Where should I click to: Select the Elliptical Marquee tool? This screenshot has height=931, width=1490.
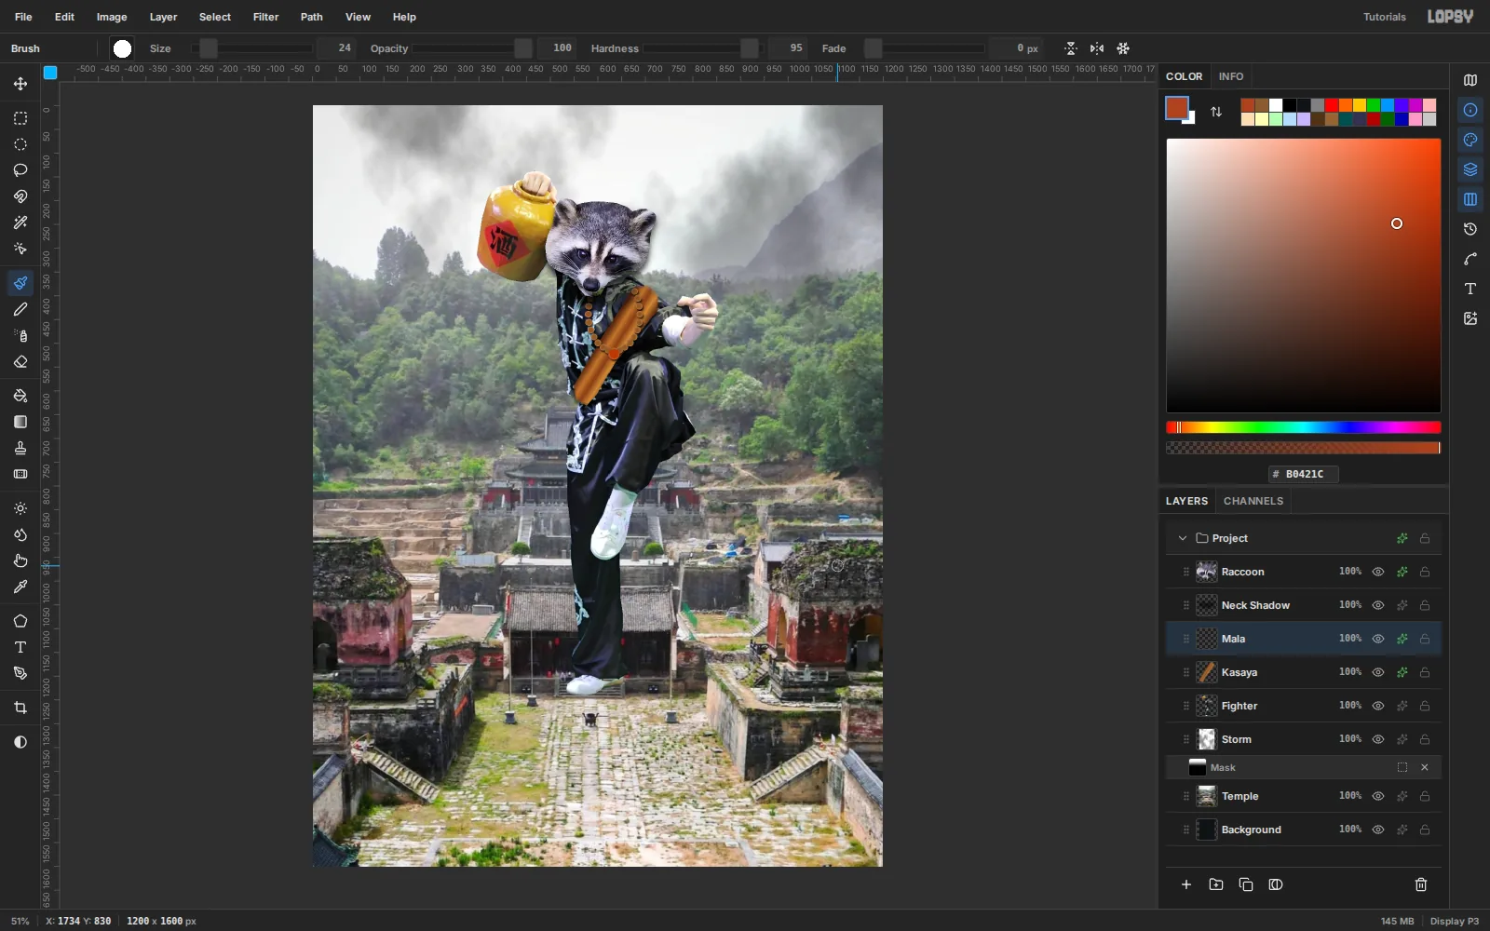(20, 144)
